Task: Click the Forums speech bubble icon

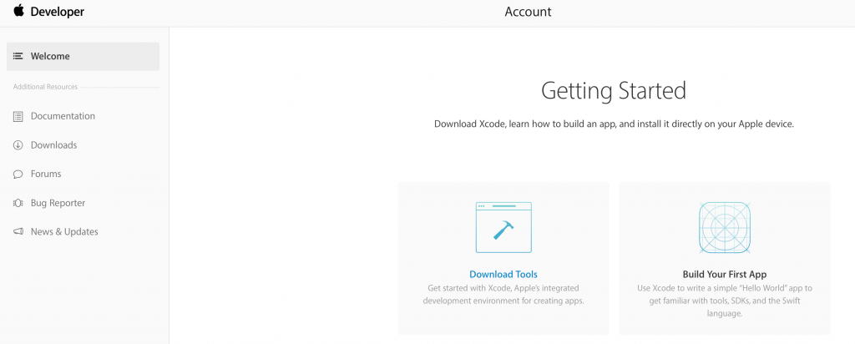Action: point(18,174)
